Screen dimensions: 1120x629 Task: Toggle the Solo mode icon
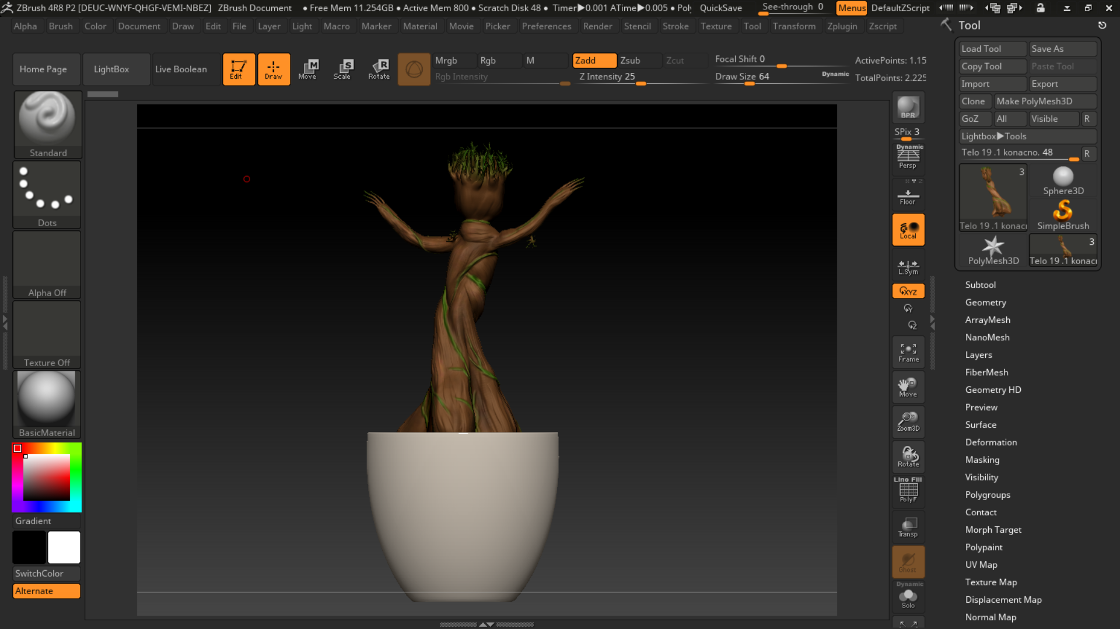coord(908,596)
